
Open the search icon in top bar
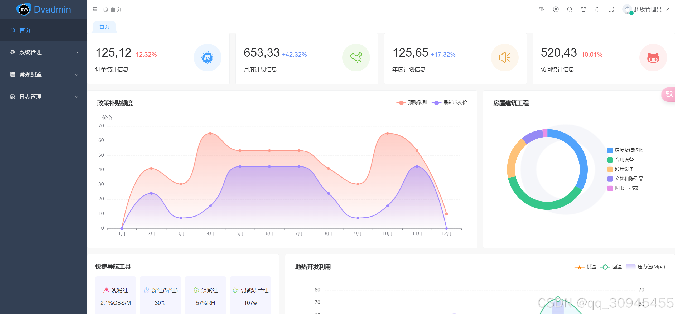[570, 9]
